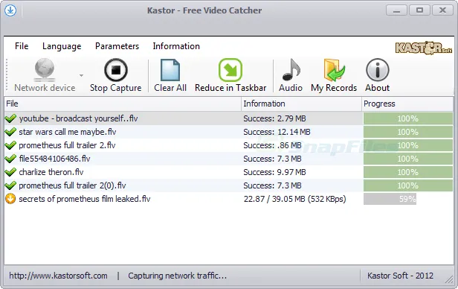Click checkmark icon of file55484106486.flv row
Screen dimensions: 458x289
[10, 159]
